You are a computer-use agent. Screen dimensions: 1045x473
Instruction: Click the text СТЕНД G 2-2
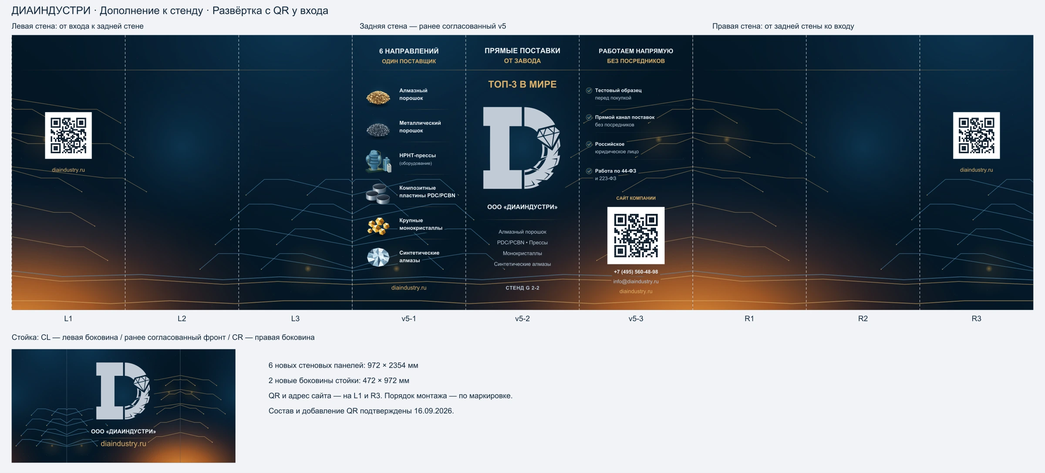522,288
